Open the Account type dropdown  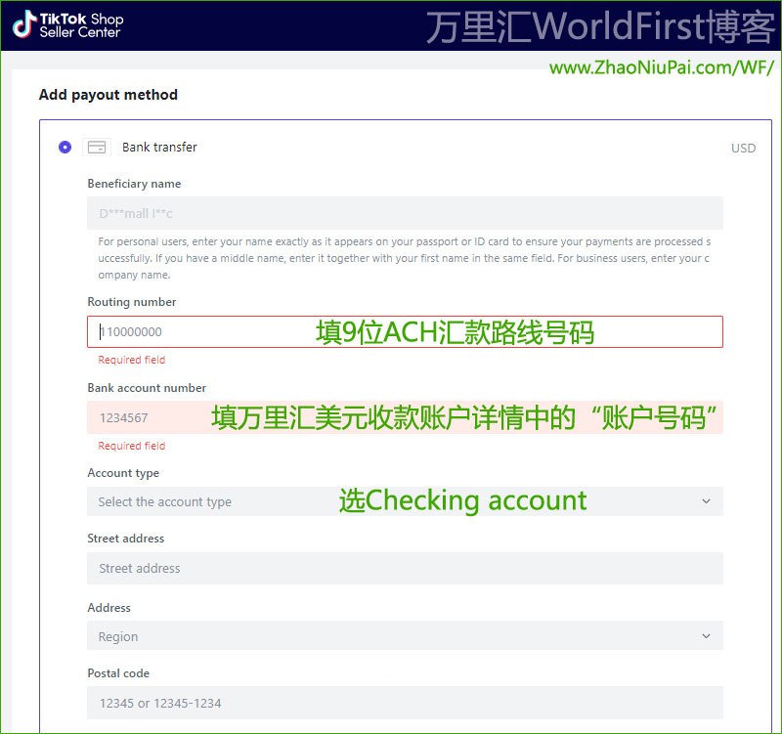click(405, 501)
